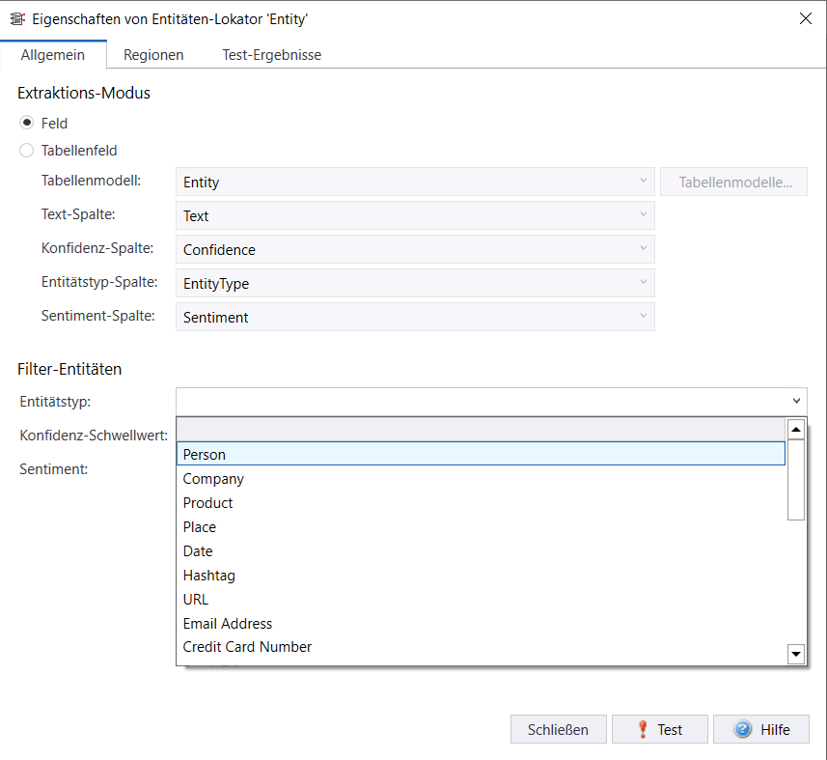The height and width of the screenshot is (760, 827).
Task: Switch to the Regionen tab
Action: [x=153, y=55]
